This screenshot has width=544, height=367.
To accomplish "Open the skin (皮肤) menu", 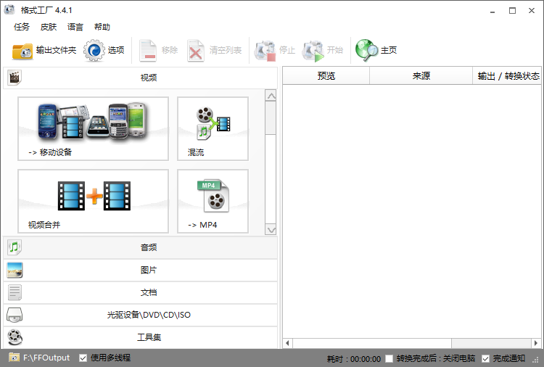I will pos(49,27).
